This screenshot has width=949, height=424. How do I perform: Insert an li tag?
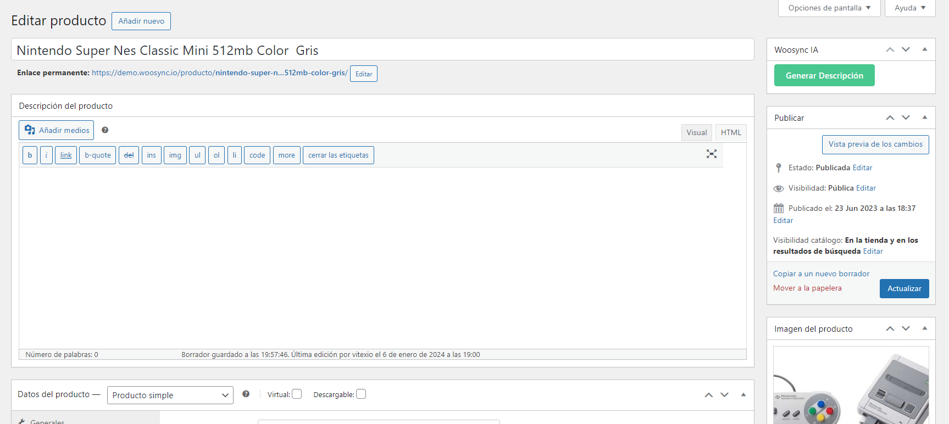pos(235,155)
